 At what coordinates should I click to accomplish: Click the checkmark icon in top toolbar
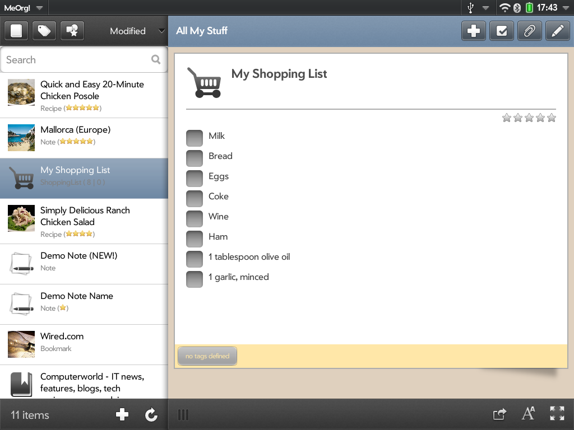[x=502, y=31]
